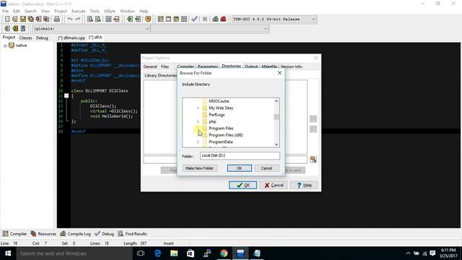Open the Resources bottom panel tab
Screen dimensions: 462x260
coord(43,234)
